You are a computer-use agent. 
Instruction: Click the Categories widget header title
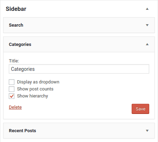click(x=20, y=45)
